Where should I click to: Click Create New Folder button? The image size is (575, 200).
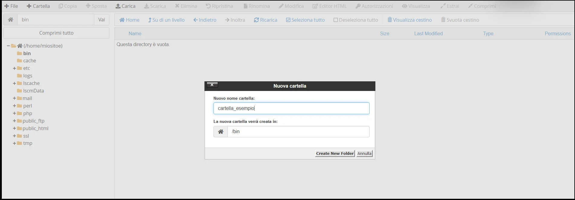(335, 153)
